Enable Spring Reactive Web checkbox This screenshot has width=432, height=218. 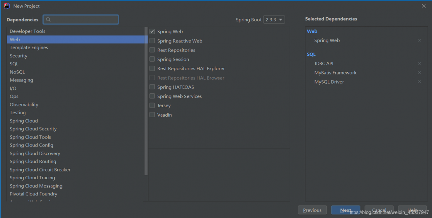pyautogui.click(x=152, y=41)
